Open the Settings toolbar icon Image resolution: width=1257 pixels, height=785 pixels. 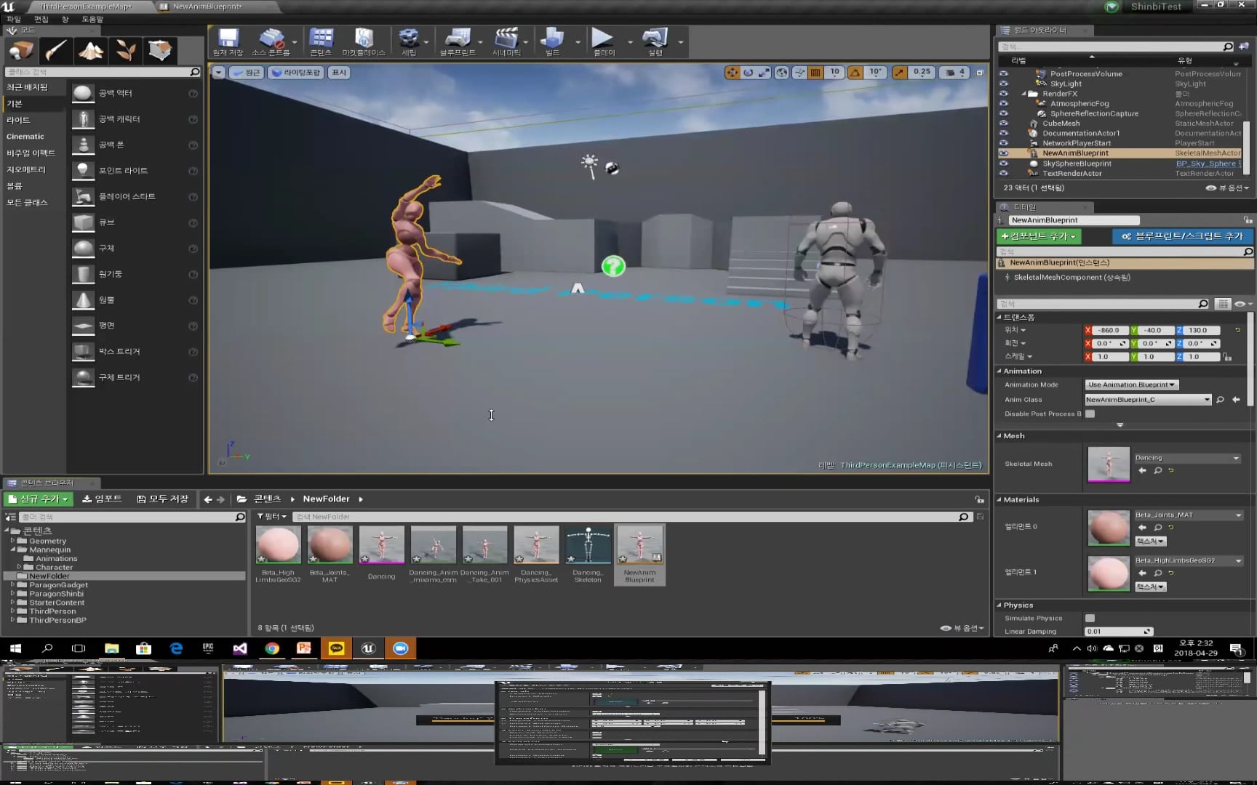tap(409, 41)
